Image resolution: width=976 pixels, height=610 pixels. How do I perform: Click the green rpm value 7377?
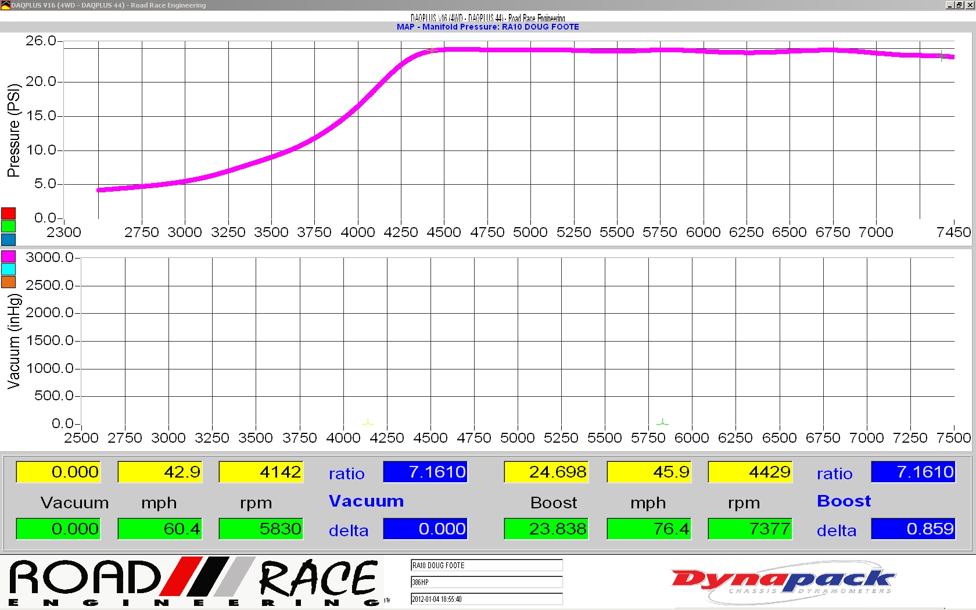click(750, 529)
